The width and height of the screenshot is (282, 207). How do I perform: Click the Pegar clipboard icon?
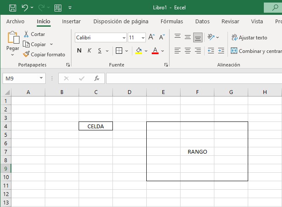click(13, 37)
